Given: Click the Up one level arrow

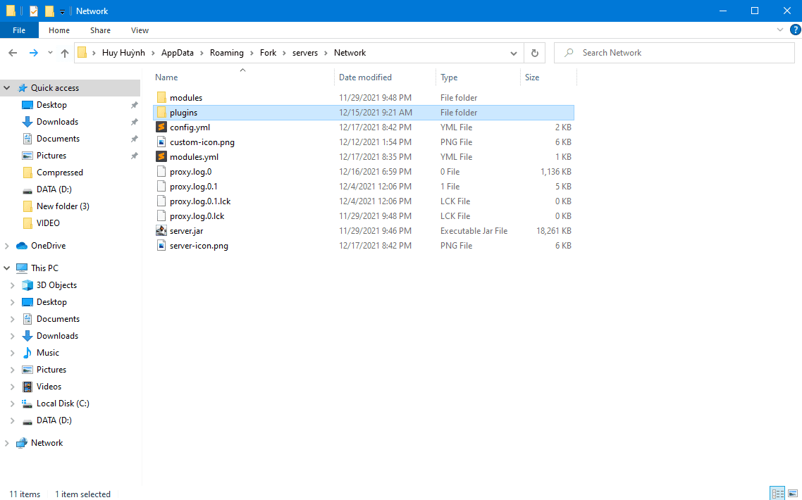Looking at the screenshot, I should click(65, 53).
